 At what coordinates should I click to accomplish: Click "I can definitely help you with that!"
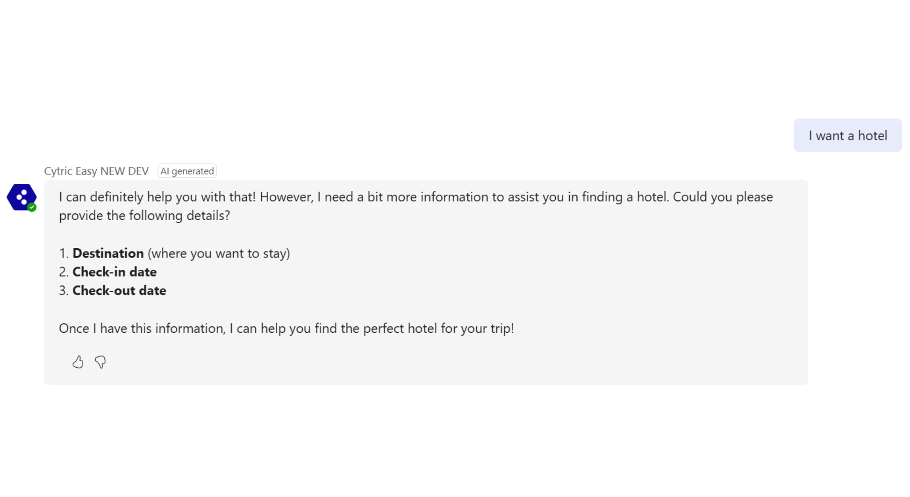click(x=157, y=196)
